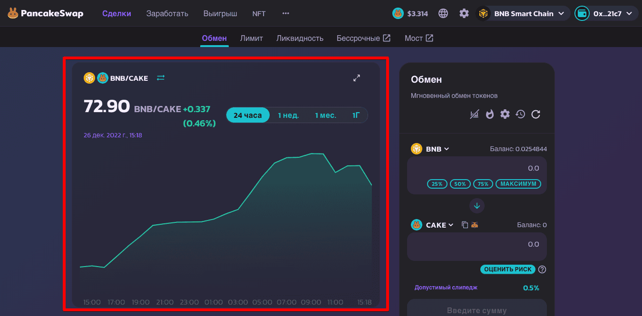642x316 pixels.
Task: Expand the price chart to fullscreen
Action: (357, 78)
